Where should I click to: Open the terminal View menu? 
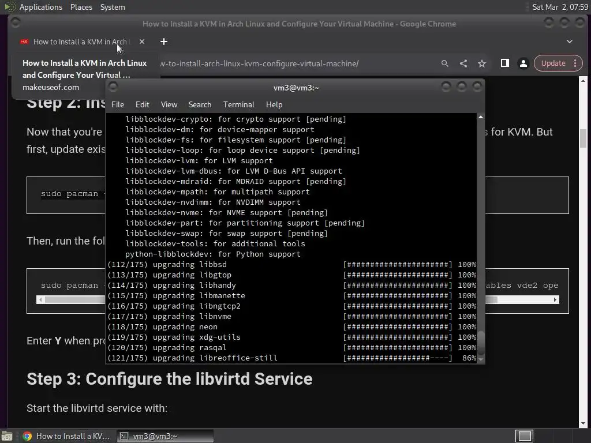point(169,105)
